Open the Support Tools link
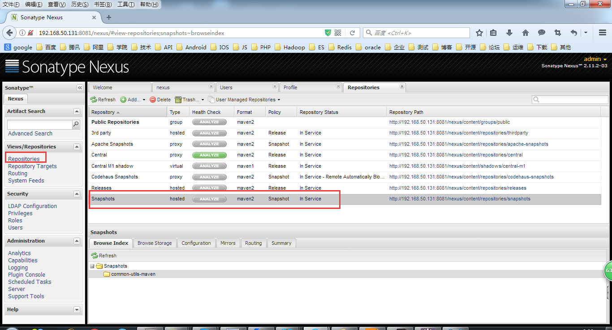612x330 pixels. coord(26,296)
